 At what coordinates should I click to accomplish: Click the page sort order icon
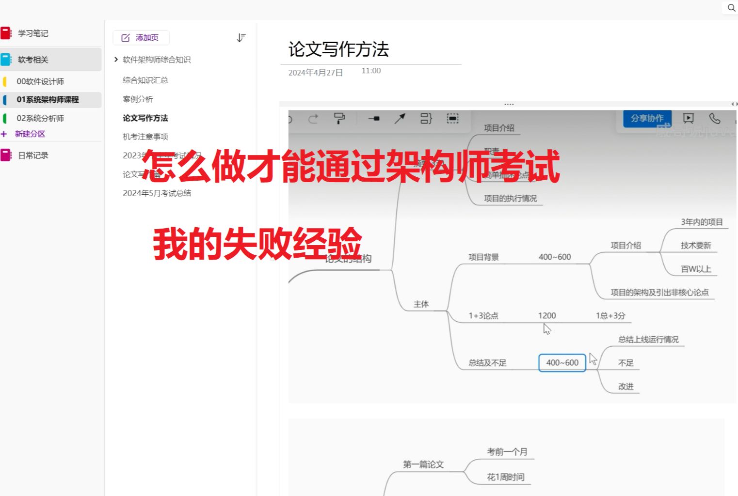(241, 38)
